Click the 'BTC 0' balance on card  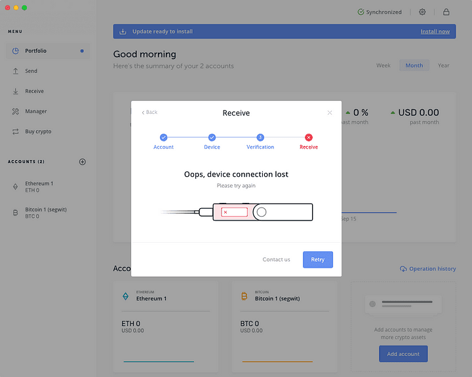[x=249, y=323]
